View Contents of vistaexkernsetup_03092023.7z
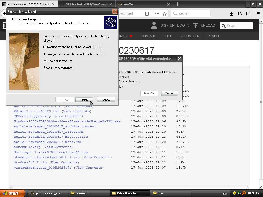The image size is (263, 197). (x=89, y=168)
